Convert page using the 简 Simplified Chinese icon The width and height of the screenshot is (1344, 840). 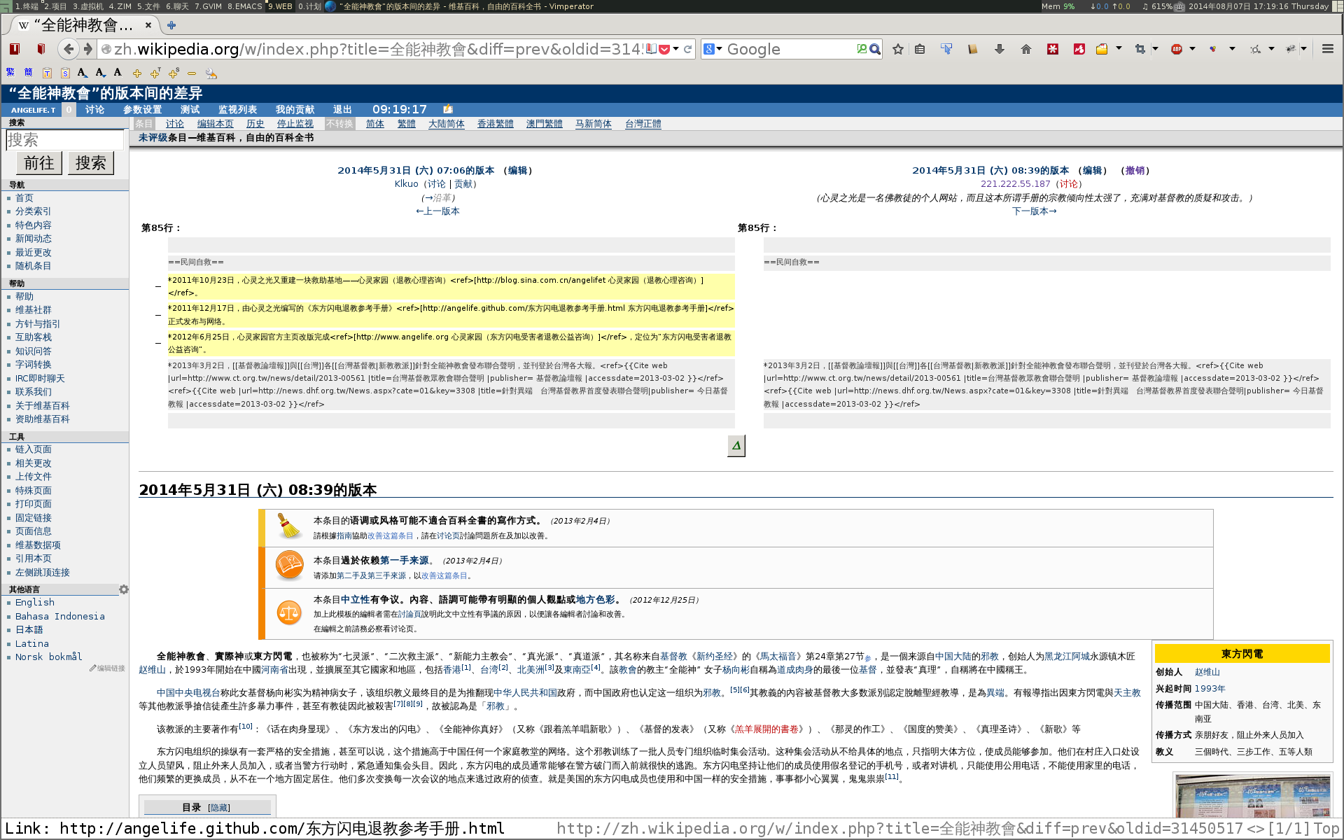[x=28, y=73]
